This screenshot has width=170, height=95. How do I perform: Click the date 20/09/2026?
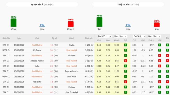[19, 61]
